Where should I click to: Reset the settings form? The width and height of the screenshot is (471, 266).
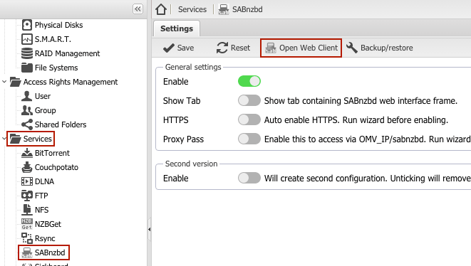coord(234,48)
